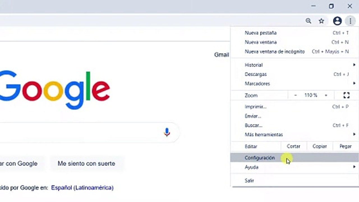Choose Salir to quit Chrome

coord(294,180)
